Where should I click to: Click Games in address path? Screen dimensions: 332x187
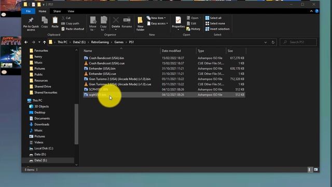(x=119, y=42)
